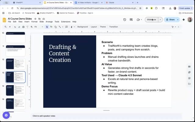
Task: Select slide 10 thumbnail
Action: pos(16,38)
